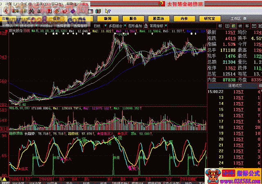Click the 逐笔成交 tick trades header
Image resolution: width=262 pixels, height=184 pixels.
[x=235, y=85]
